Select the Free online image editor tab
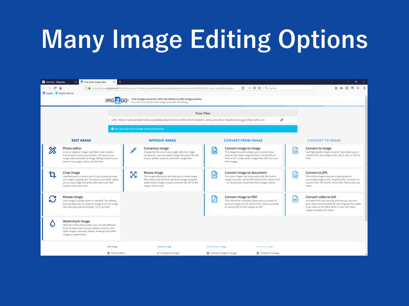Viewport: 409px width, 306px height. click(98, 82)
